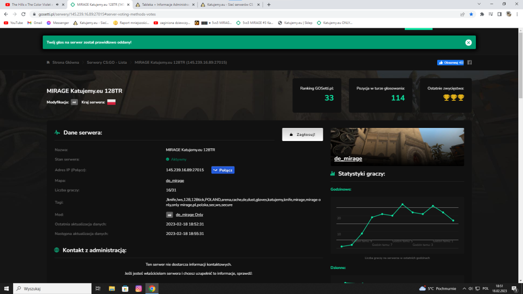Viewport: 523px width, 294px height.
Task: Open the Raport mniejszości bookmark
Action: pyautogui.click(x=131, y=23)
